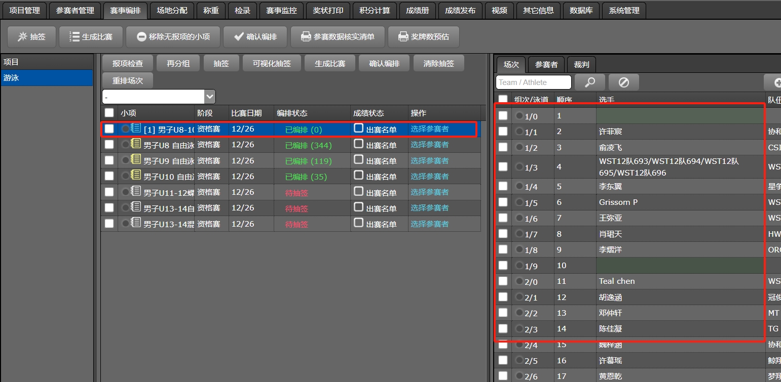781x382 pixels.
Task: Open the 成绩发布 top tab
Action: point(460,10)
